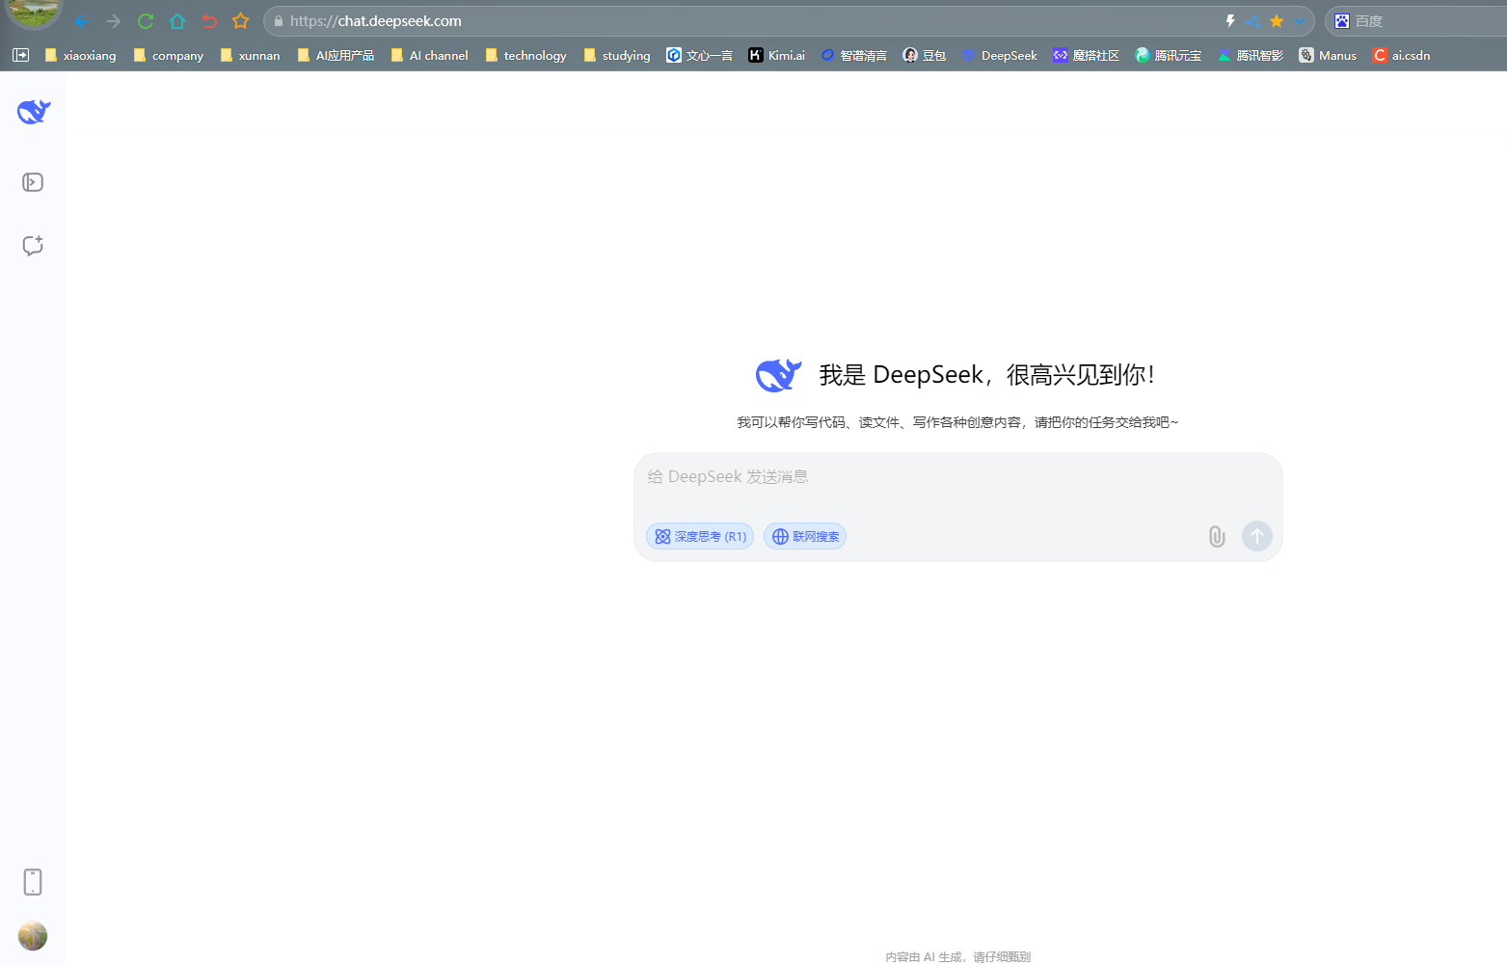
Task: Click the orange filled star in address bar
Action: 1277,21
